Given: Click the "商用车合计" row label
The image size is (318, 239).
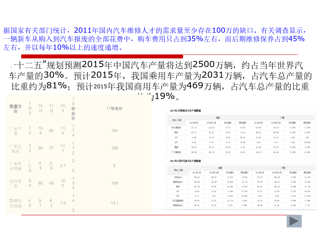Looking at the screenshot, I should [178, 205].
